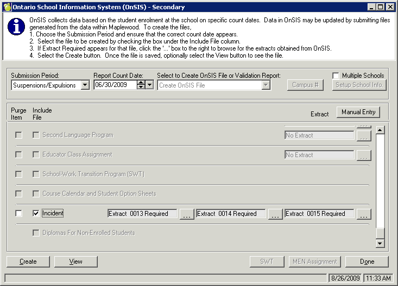Click scrollbar down arrow in file list
The height and width of the screenshot is (286, 398).
pyautogui.click(x=380, y=243)
